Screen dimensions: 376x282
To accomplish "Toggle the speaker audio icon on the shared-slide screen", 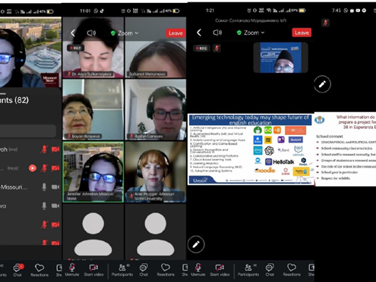I will coord(217,33).
